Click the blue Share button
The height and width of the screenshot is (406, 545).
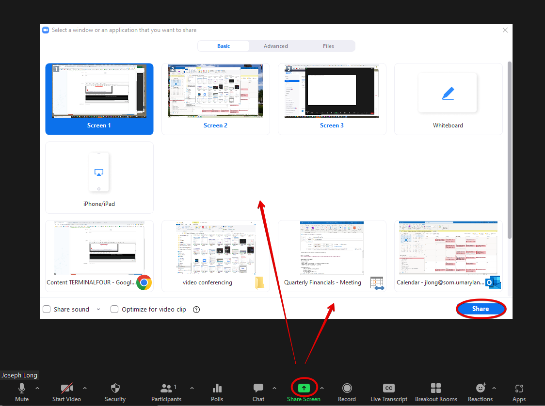coord(481,309)
